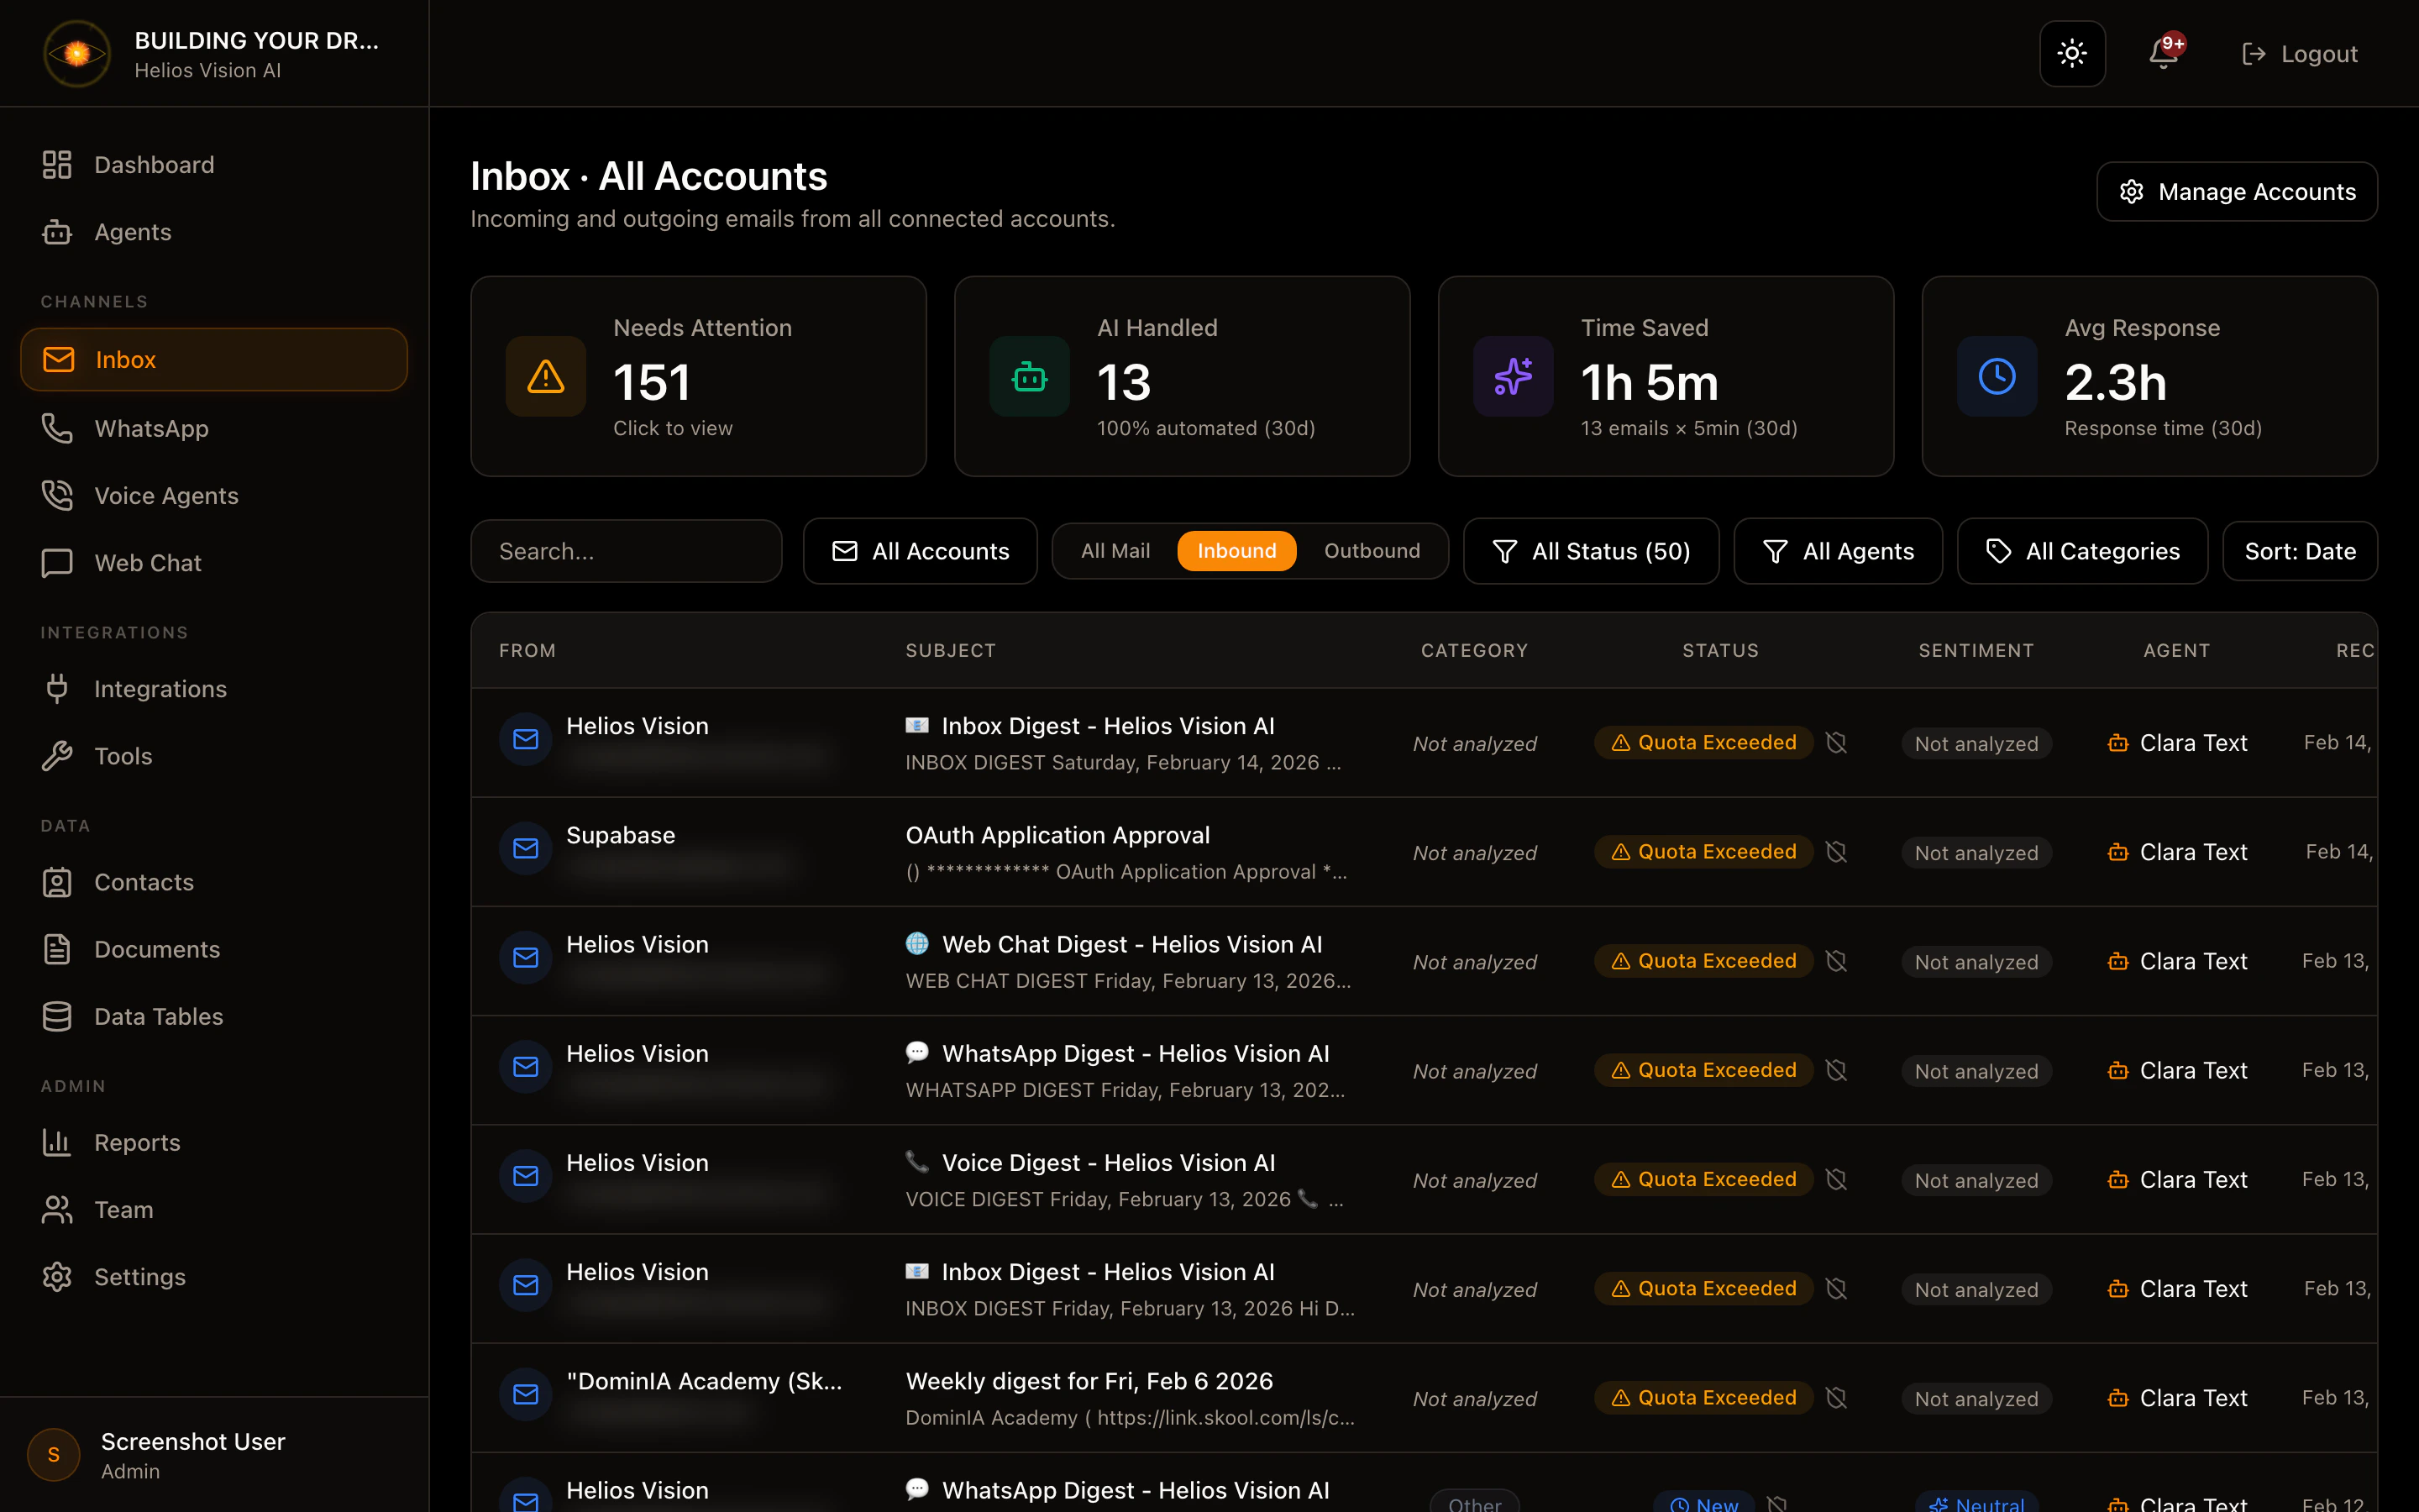Screen dimensions: 2419x1512
Task: Click the Manage Accounts button
Action: (2236, 192)
